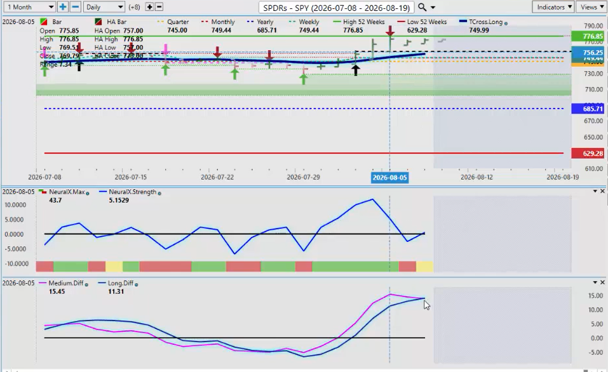
Task: Open the Views dropdown menu
Action: point(592,7)
